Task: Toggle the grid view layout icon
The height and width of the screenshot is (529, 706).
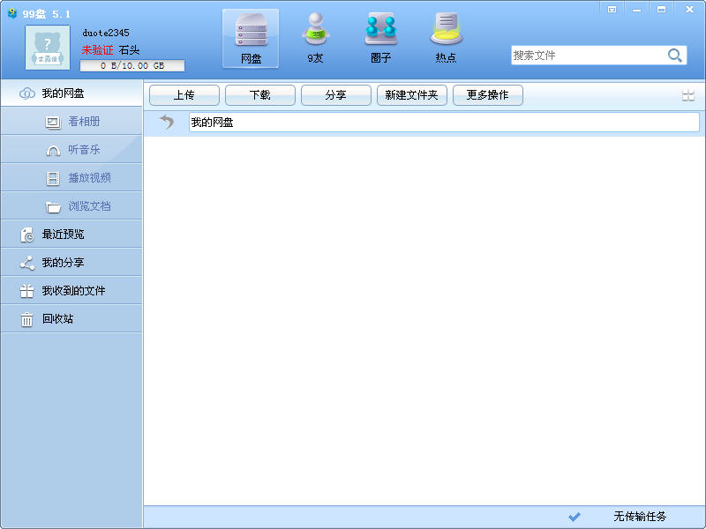Action: point(688,95)
